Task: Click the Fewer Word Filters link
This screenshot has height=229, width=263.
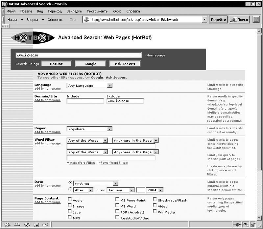Action: pyautogui.click(x=113, y=163)
